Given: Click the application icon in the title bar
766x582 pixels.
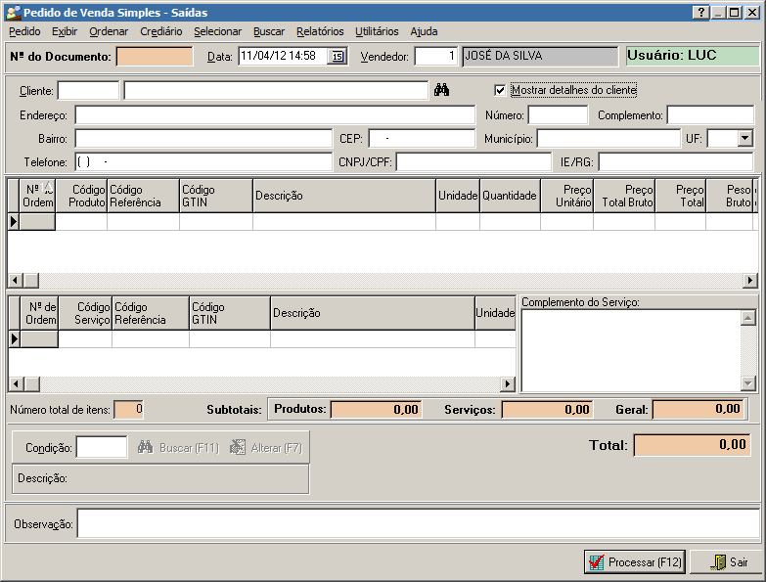Looking at the screenshot, I should tap(12, 13).
